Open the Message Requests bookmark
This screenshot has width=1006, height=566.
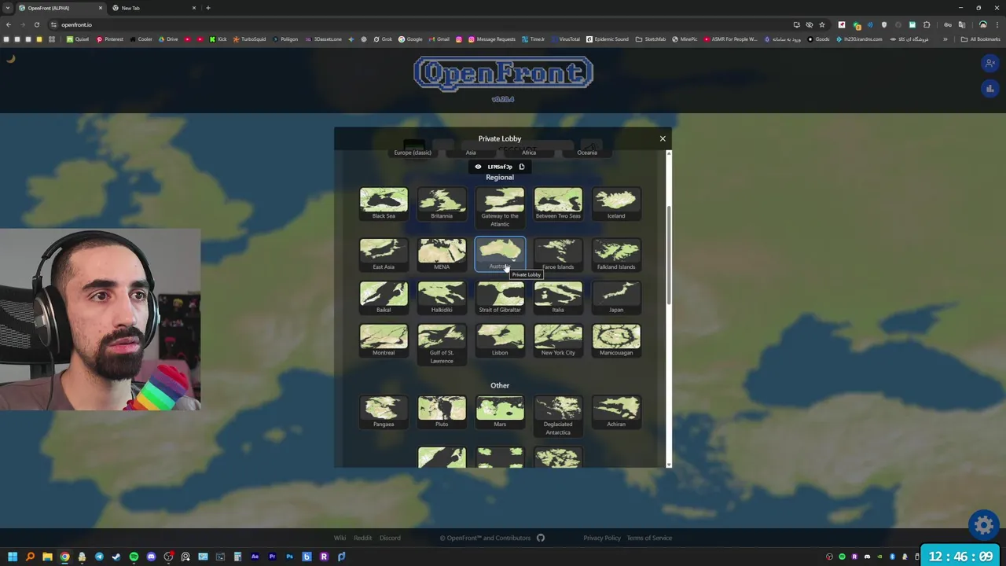[x=491, y=39]
